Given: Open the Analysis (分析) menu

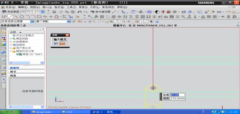Looking at the screenshot, I should [x=95, y=7].
